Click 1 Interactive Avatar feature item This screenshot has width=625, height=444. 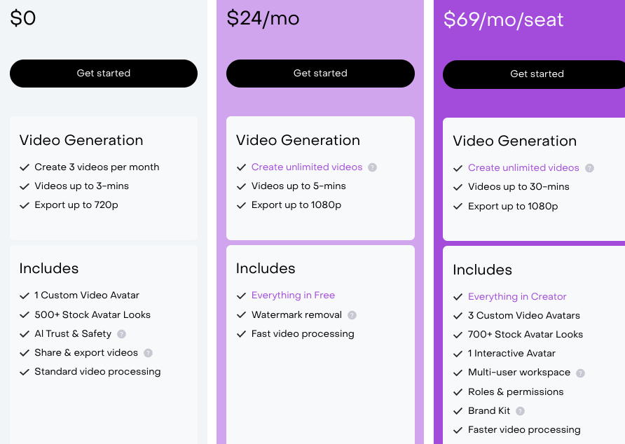(511, 354)
